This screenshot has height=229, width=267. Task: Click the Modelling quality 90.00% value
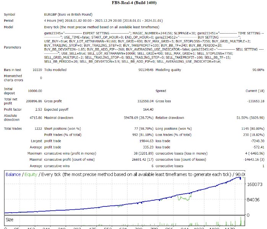[257, 70]
